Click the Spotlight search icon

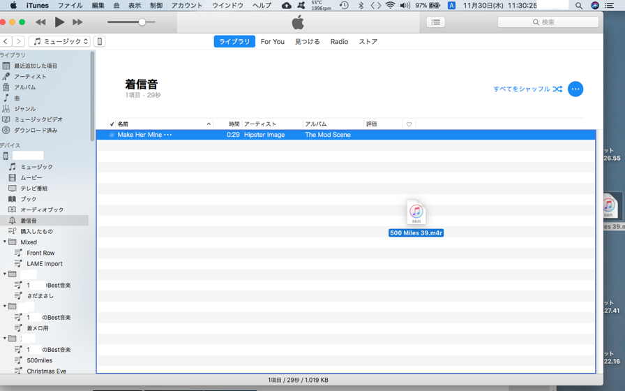point(579,6)
